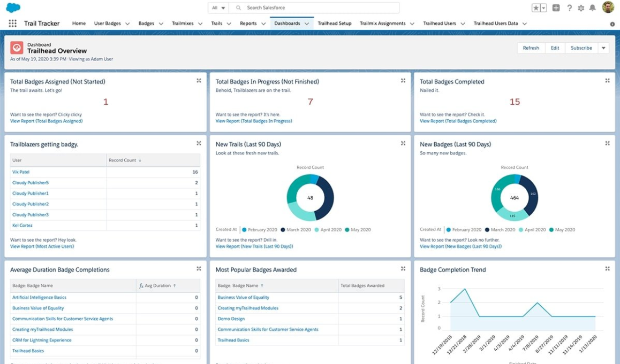
Task: Open the Setup gear icon
Action: (581, 7)
